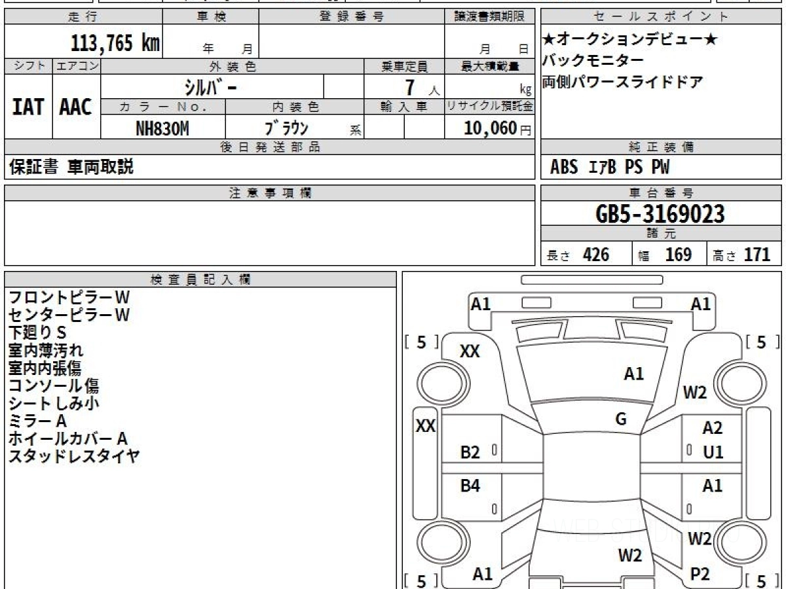This screenshot has height=589, width=786.
Task: Click the ABS エアB PS PW equipment row
Action: coord(610,168)
